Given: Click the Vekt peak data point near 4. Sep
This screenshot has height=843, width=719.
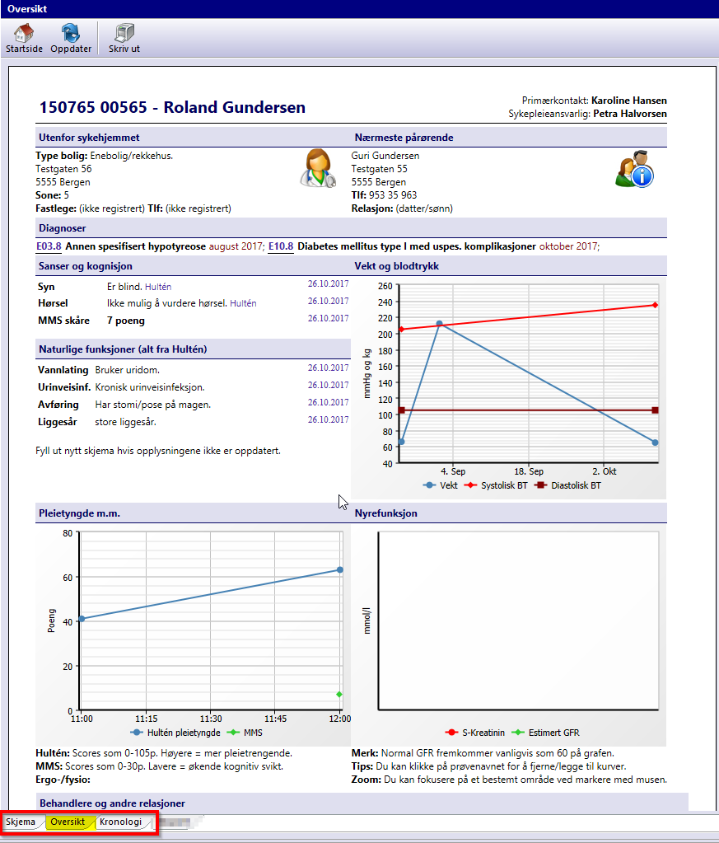Looking at the screenshot, I should 440,324.
